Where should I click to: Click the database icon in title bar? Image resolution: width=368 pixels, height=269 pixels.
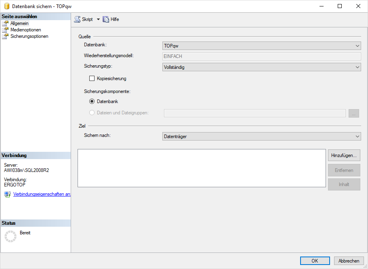[x=6, y=6]
